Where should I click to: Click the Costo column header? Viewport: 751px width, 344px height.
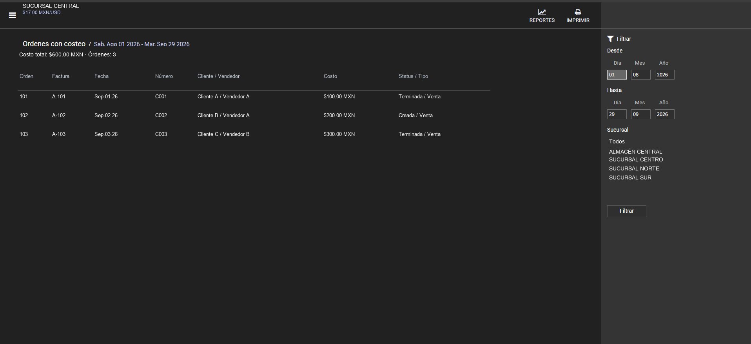(x=330, y=76)
